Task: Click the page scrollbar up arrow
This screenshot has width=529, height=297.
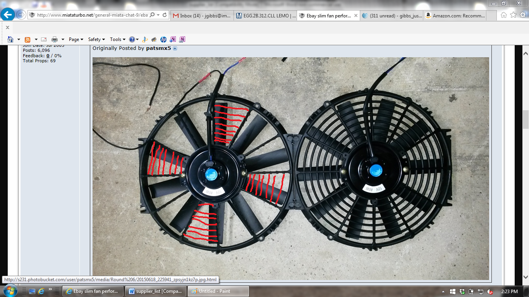Action: (526, 53)
